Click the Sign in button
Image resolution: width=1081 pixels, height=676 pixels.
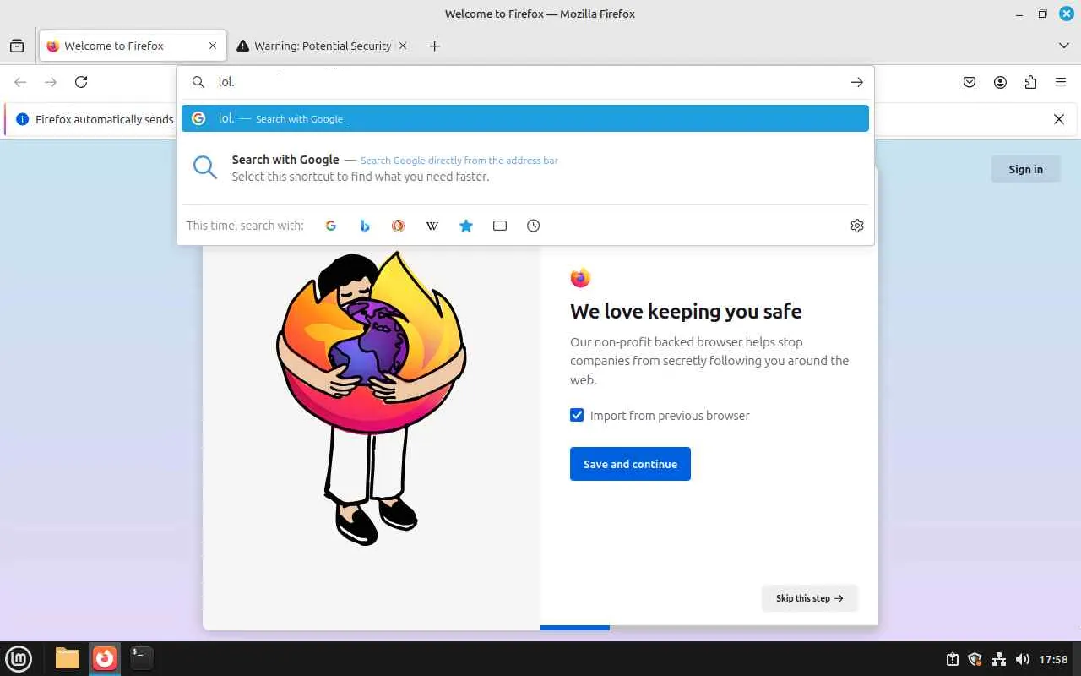1025,169
